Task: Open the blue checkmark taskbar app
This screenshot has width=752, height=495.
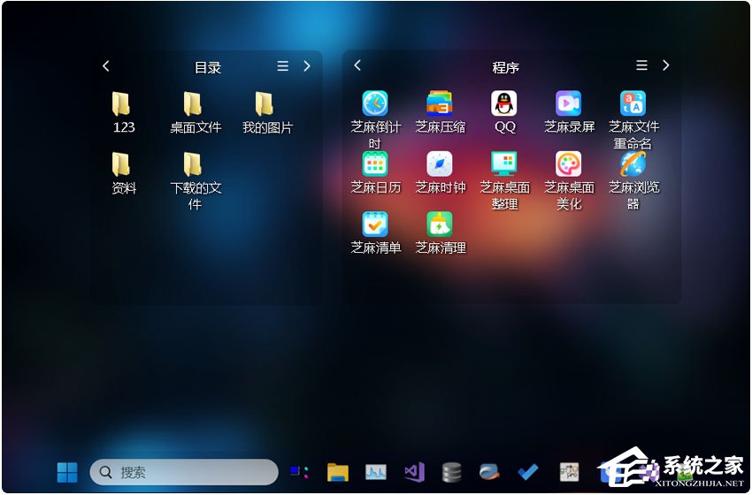Action: point(527,472)
